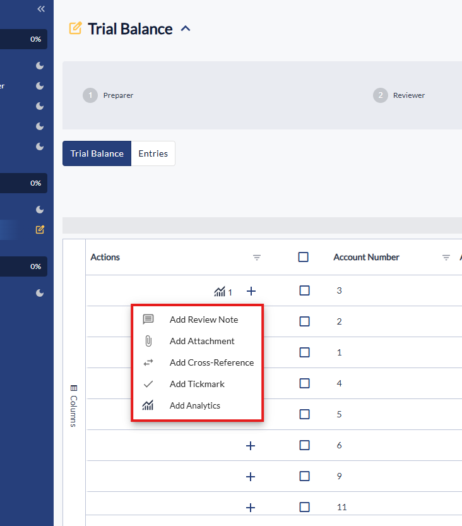The width and height of the screenshot is (462, 526).
Task: Check the box for account 3
Action: pos(305,290)
